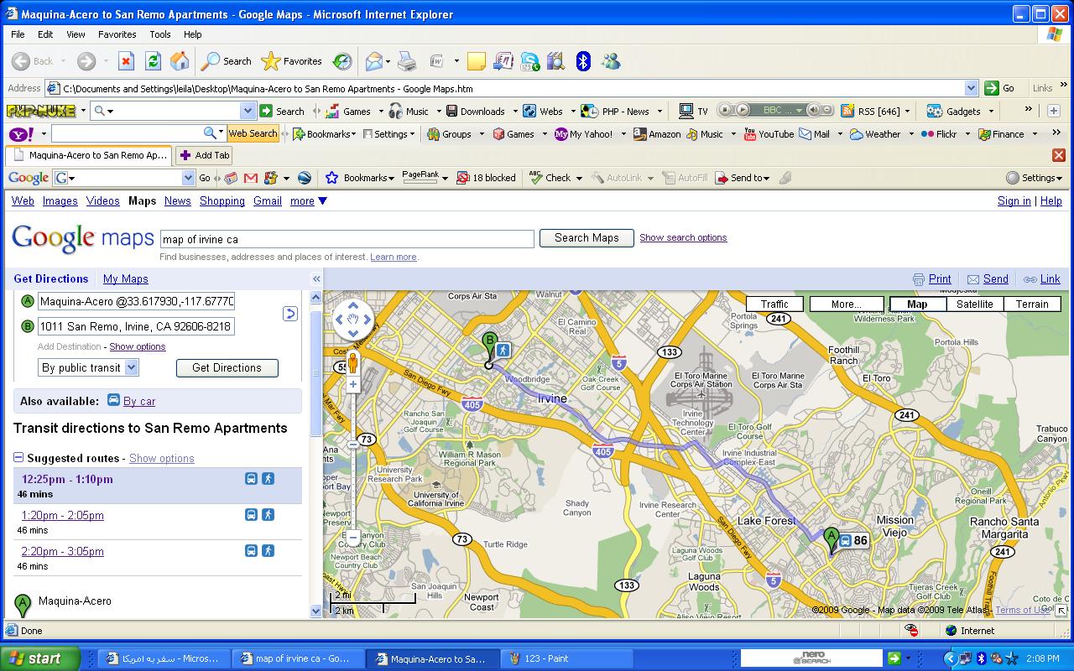Click walk icon for the 1:20pm route
This screenshot has width=1074, height=671.
click(268, 514)
